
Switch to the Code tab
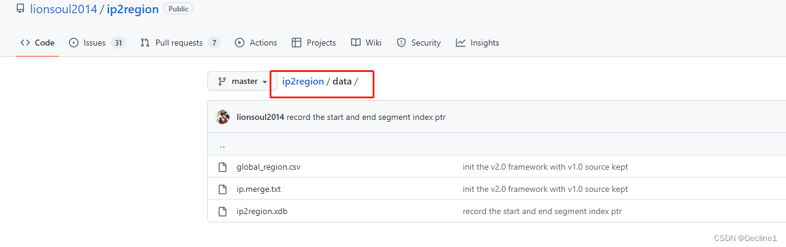click(x=37, y=43)
